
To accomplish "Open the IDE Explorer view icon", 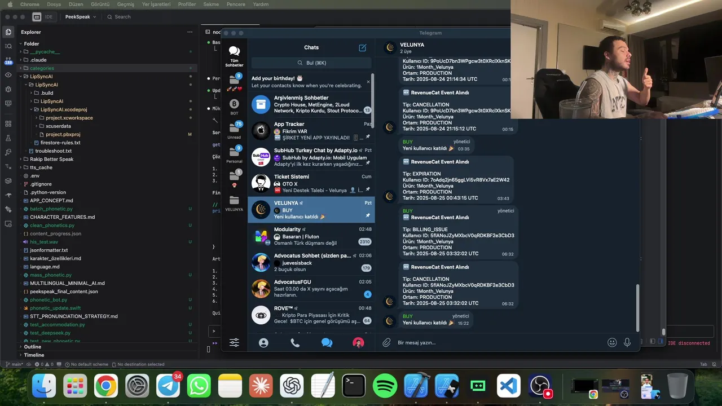I will click(8, 32).
